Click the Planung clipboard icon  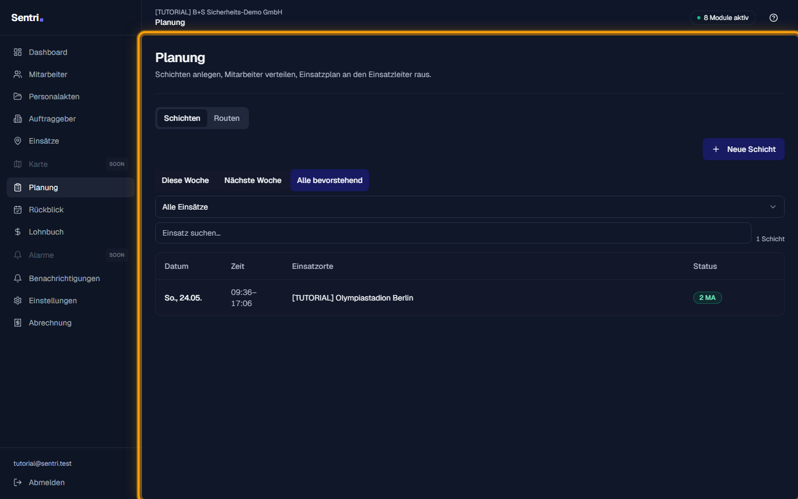[18, 187]
